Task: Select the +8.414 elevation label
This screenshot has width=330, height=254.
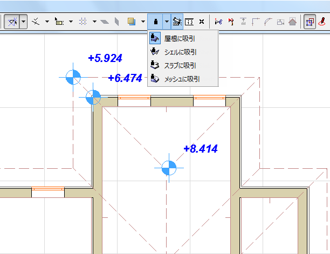Action: [x=201, y=149]
